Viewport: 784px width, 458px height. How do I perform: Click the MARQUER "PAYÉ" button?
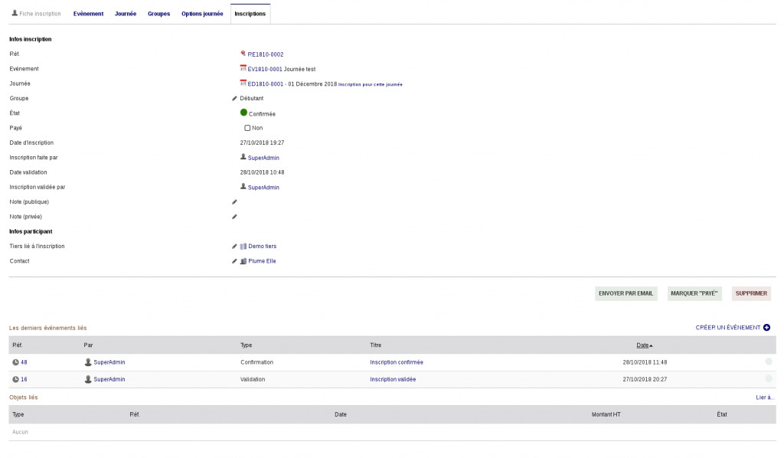(x=694, y=293)
